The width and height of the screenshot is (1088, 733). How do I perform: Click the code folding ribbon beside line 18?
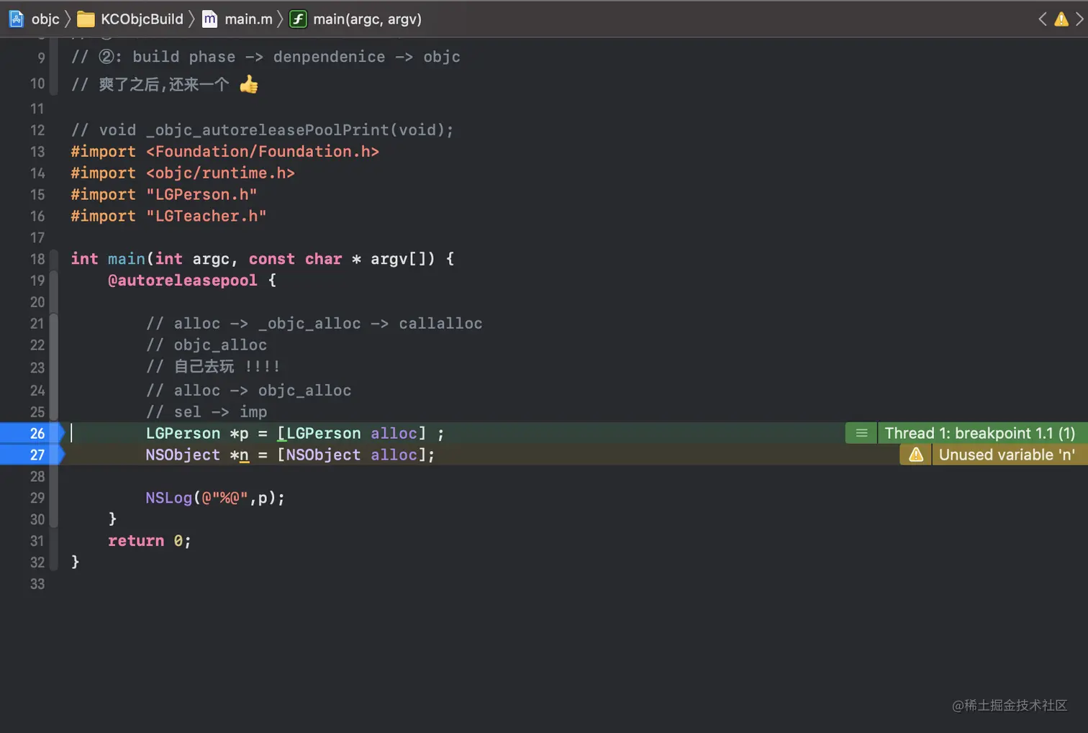(54, 259)
